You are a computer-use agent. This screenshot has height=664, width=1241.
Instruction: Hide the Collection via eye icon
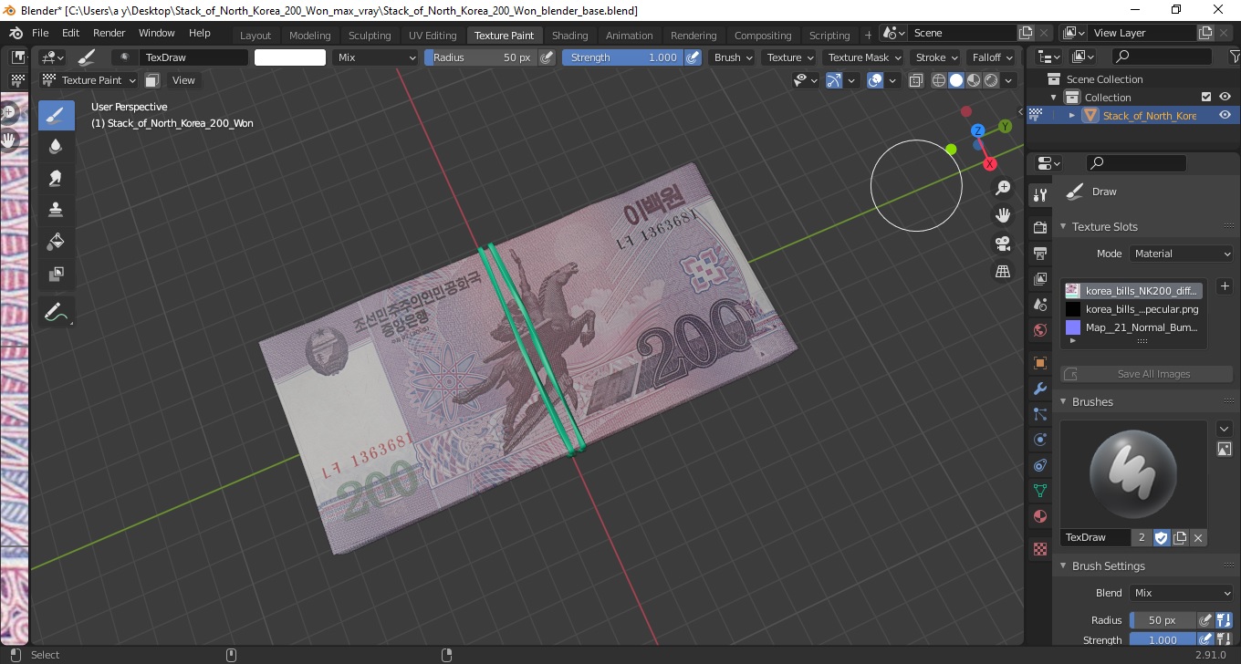click(1225, 97)
